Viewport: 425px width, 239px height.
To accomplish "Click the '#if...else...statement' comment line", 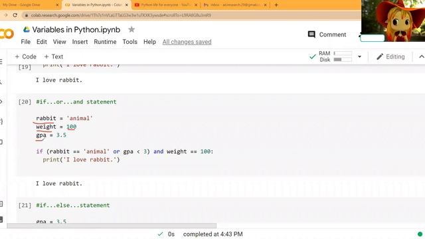I will (x=73, y=205).
